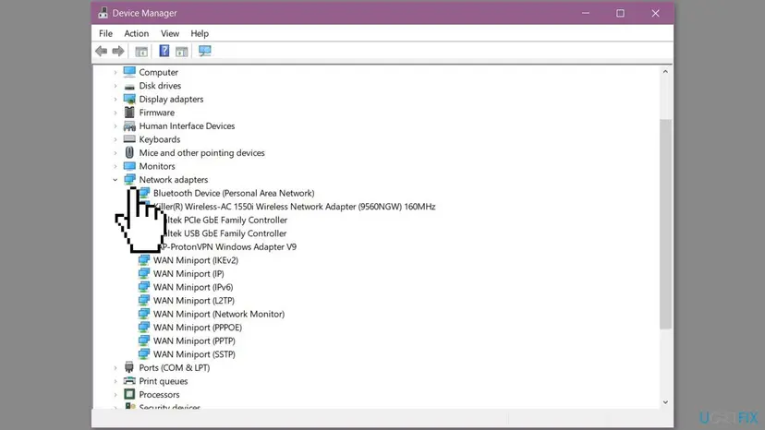Click the scrollbar up arrow
The image size is (765, 430).
tap(665, 72)
